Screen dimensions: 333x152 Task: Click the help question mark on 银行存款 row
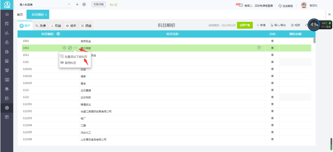pyautogui.click(x=259, y=48)
